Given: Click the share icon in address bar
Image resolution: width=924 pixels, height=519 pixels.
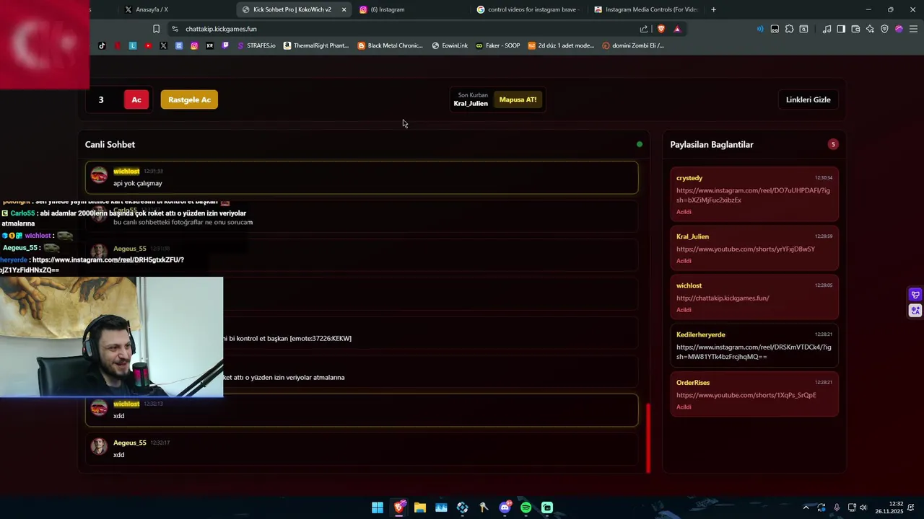Looking at the screenshot, I should [644, 29].
